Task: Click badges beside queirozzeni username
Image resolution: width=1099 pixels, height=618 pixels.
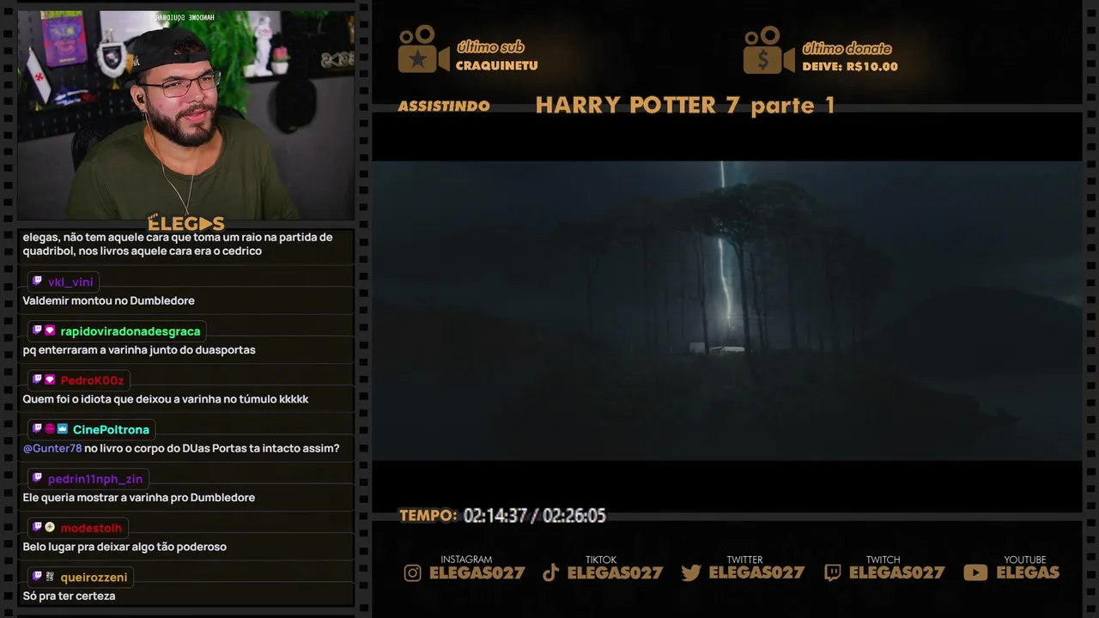Action: pos(44,577)
